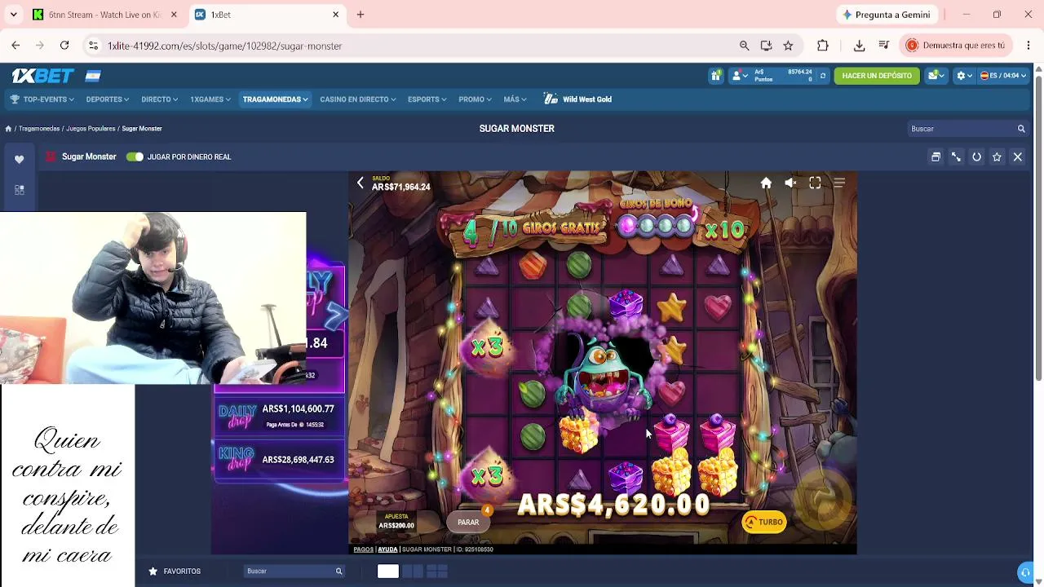Enter in-game fullscreen mode
Viewport: 1044px width, 587px height.
(x=815, y=183)
